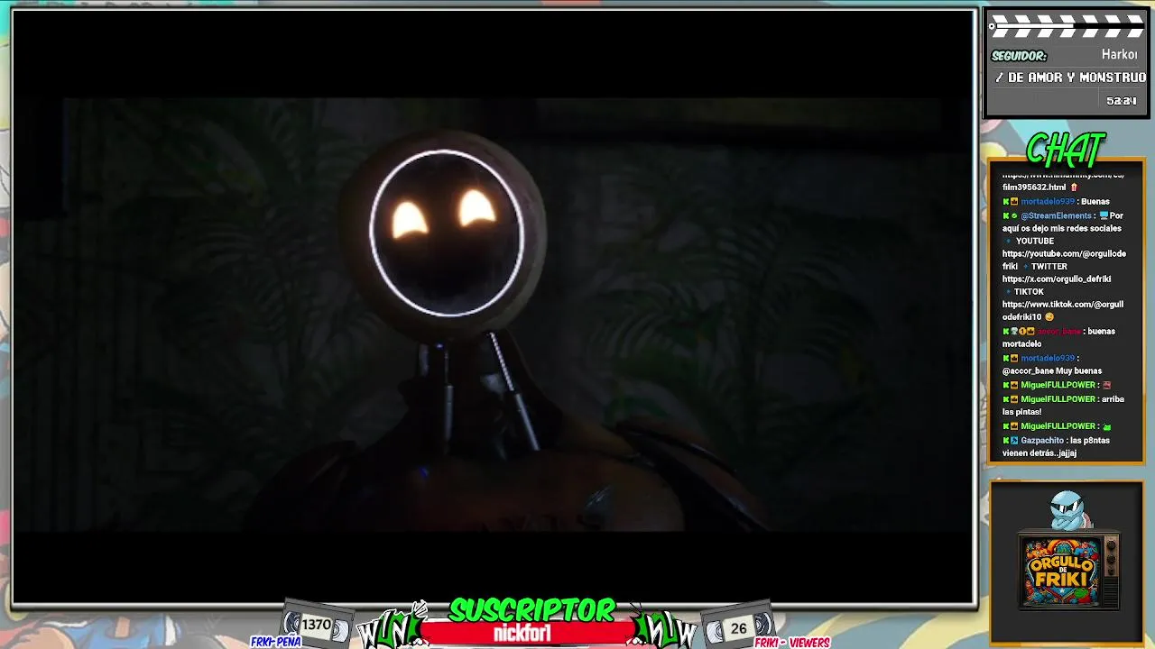Click the FRIKI-PEÑA label
Image resolution: width=1155 pixels, height=649 pixels.
(275, 642)
